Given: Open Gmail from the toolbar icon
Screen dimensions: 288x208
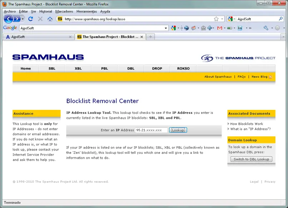Looking at the screenshot, I should point(219,28).
